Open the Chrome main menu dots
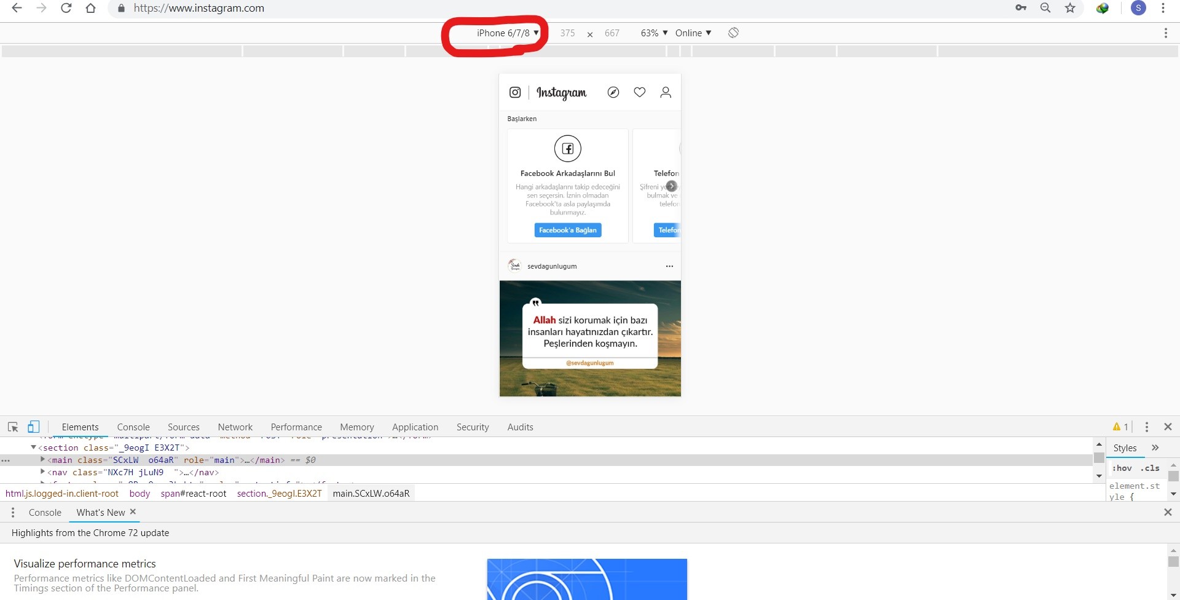Screen dimensions: 1180x600 (x=1163, y=8)
